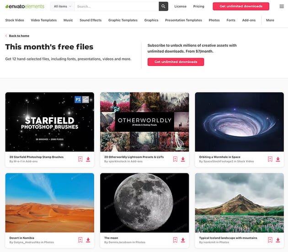Image resolution: width=288 pixels, height=252 pixels.
Task: Click the search magnifier button
Action: pyautogui.click(x=163, y=6)
